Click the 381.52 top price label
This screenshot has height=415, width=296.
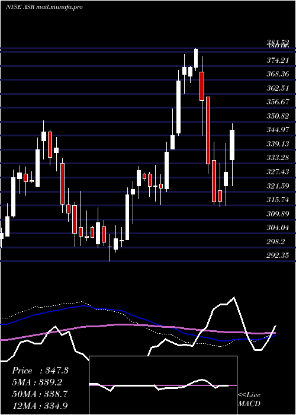(x=277, y=42)
